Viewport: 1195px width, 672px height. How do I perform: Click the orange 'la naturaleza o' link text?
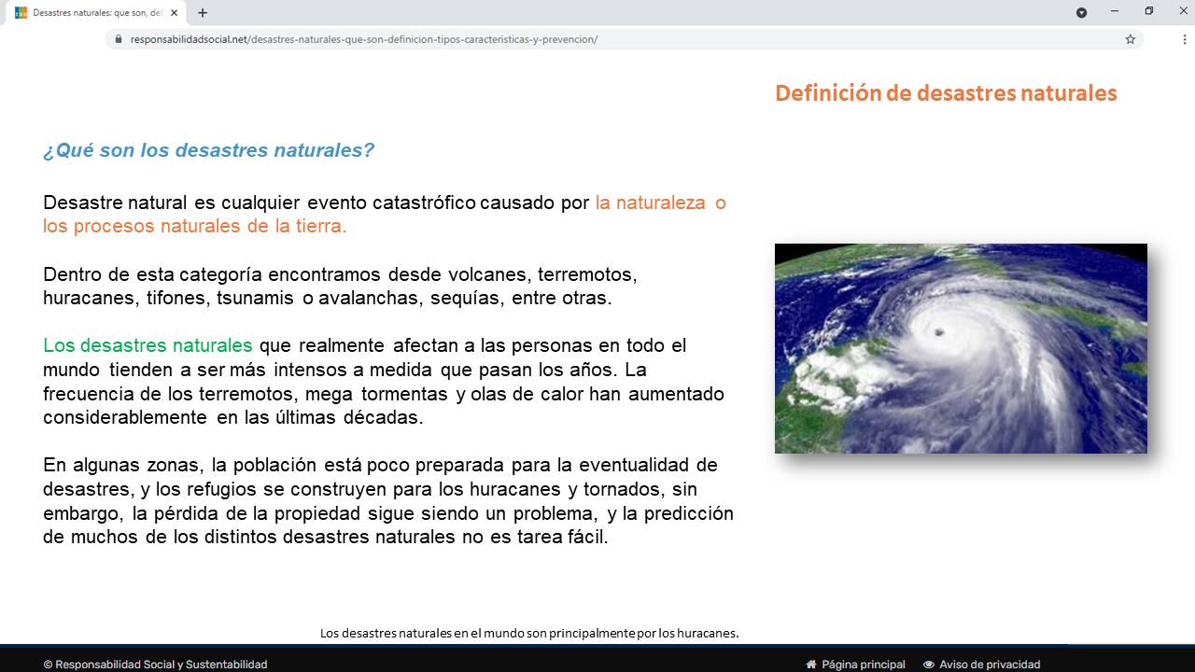(x=660, y=203)
